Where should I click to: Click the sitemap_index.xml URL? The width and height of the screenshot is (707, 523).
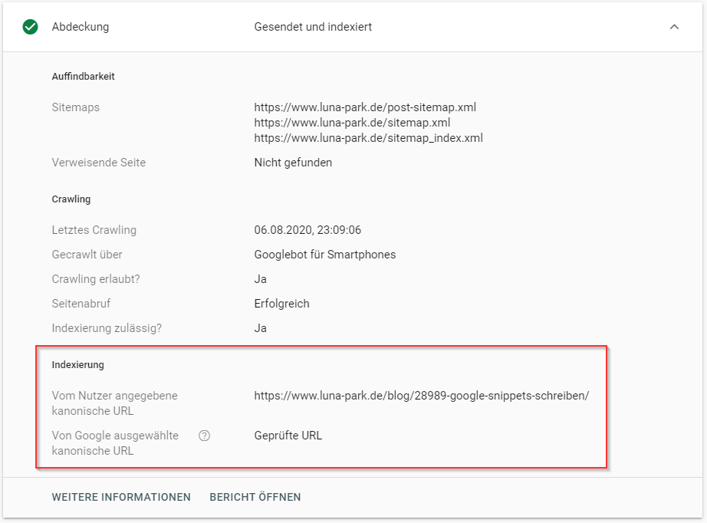pos(368,138)
